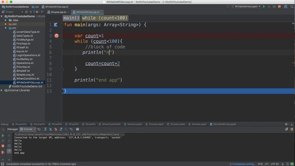295x166 pixels.
Task: Click Step Into icon in debugger toolbar
Action: [50, 129]
